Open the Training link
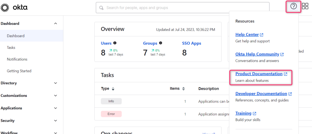The height and width of the screenshot is (134, 312). pos(243,113)
